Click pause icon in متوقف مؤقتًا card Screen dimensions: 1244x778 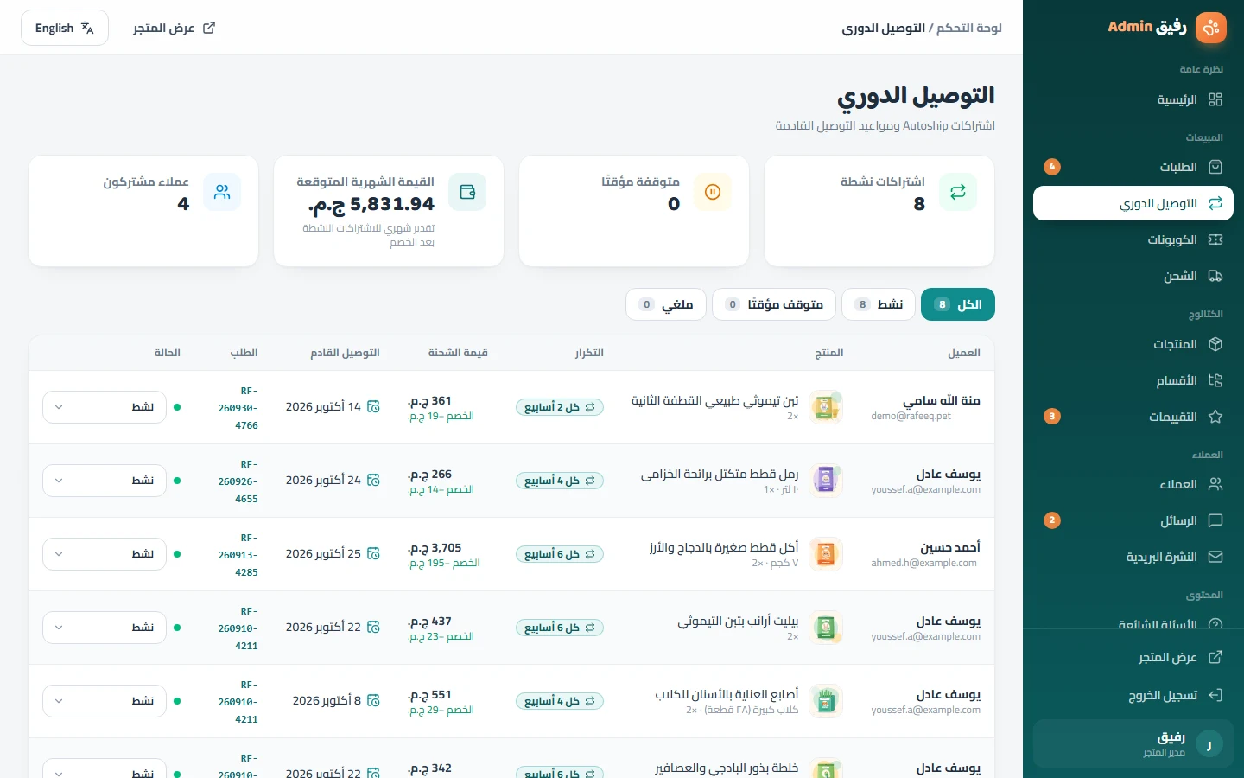click(x=713, y=192)
